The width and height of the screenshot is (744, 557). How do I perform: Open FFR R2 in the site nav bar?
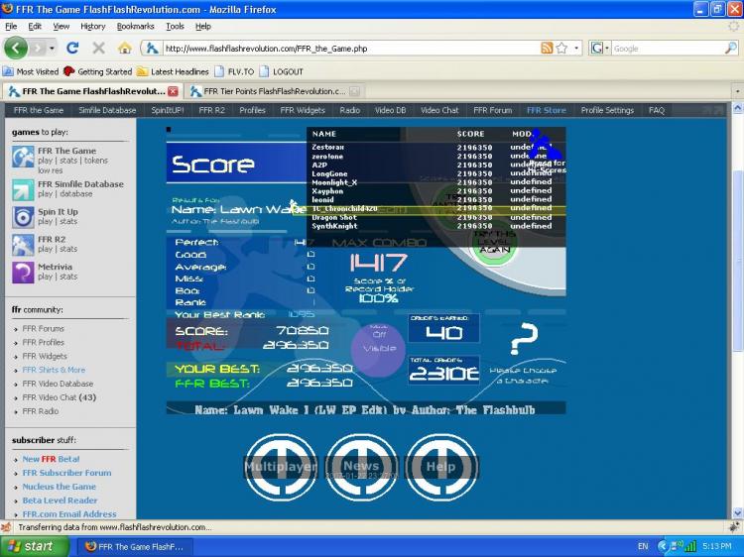(211, 110)
